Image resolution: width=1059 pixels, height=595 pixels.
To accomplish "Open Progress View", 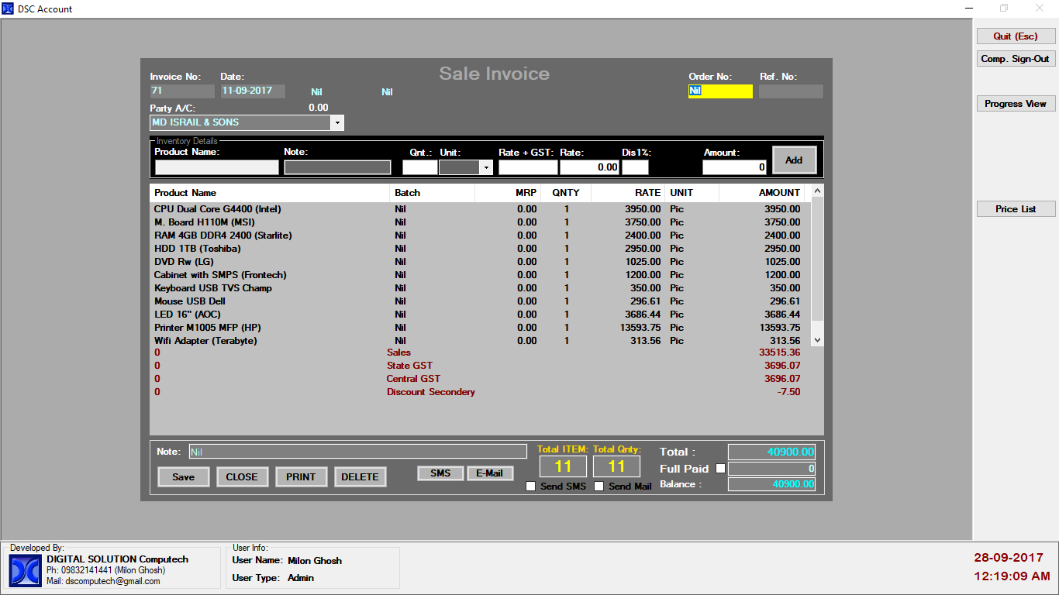I will click(x=1016, y=104).
